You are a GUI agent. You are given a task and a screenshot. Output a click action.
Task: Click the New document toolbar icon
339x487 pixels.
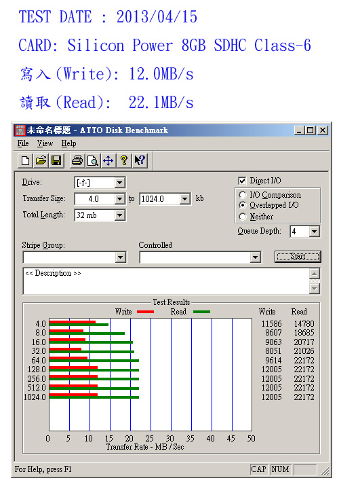point(26,160)
